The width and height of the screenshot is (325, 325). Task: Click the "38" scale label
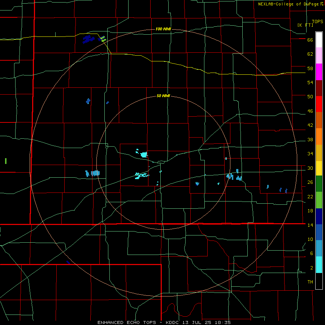click(310, 140)
